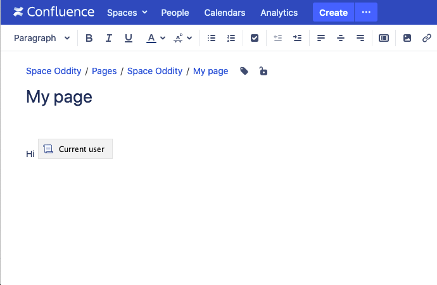Open Analytics in the top navigation
This screenshot has height=285, width=437.
point(279,13)
